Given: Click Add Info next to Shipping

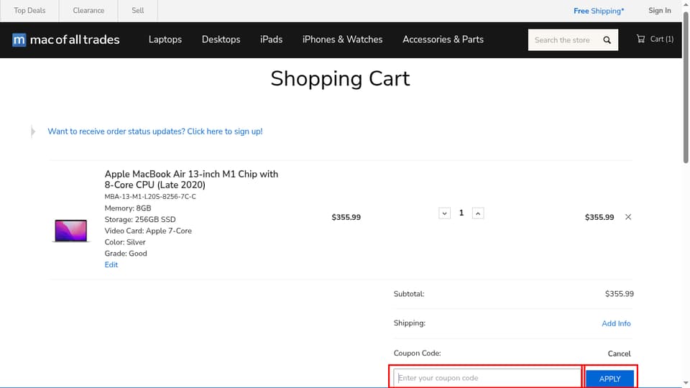Looking at the screenshot, I should (x=616, y=323).
